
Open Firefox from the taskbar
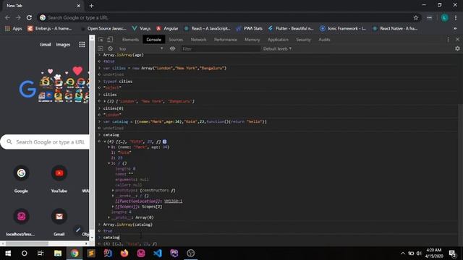point(124,253)
